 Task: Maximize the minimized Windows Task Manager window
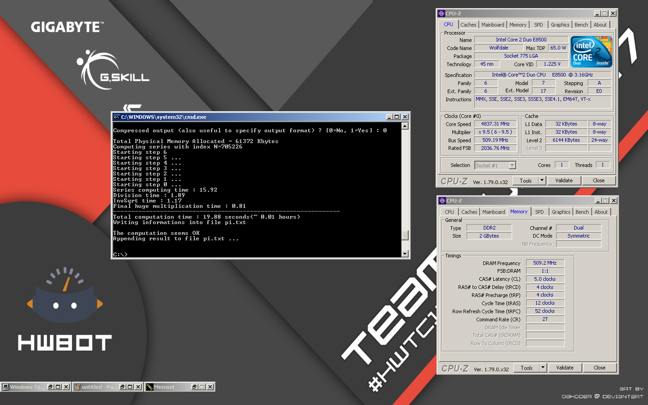[58, 387]
